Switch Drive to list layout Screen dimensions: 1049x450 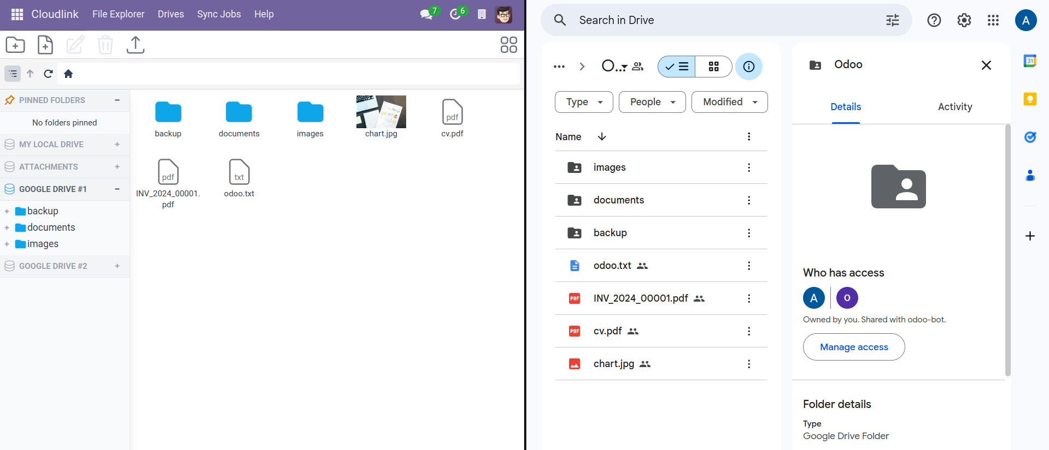pyautogui.click(x=677, y=67)
